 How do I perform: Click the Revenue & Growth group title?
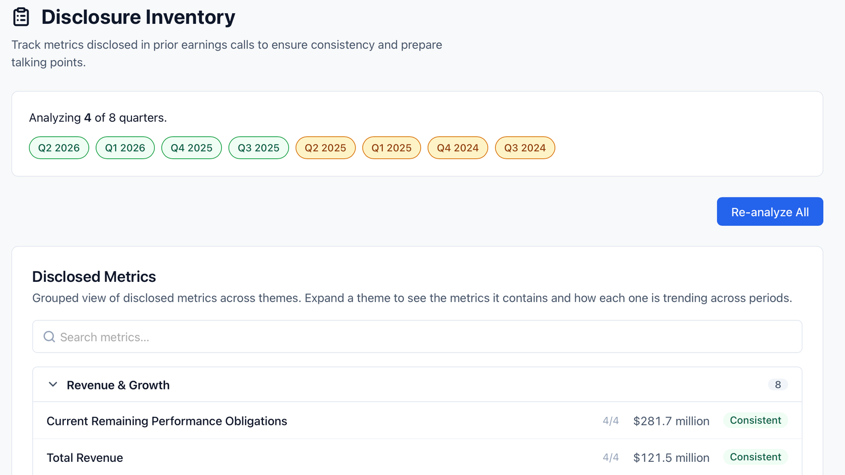[118, 385]
